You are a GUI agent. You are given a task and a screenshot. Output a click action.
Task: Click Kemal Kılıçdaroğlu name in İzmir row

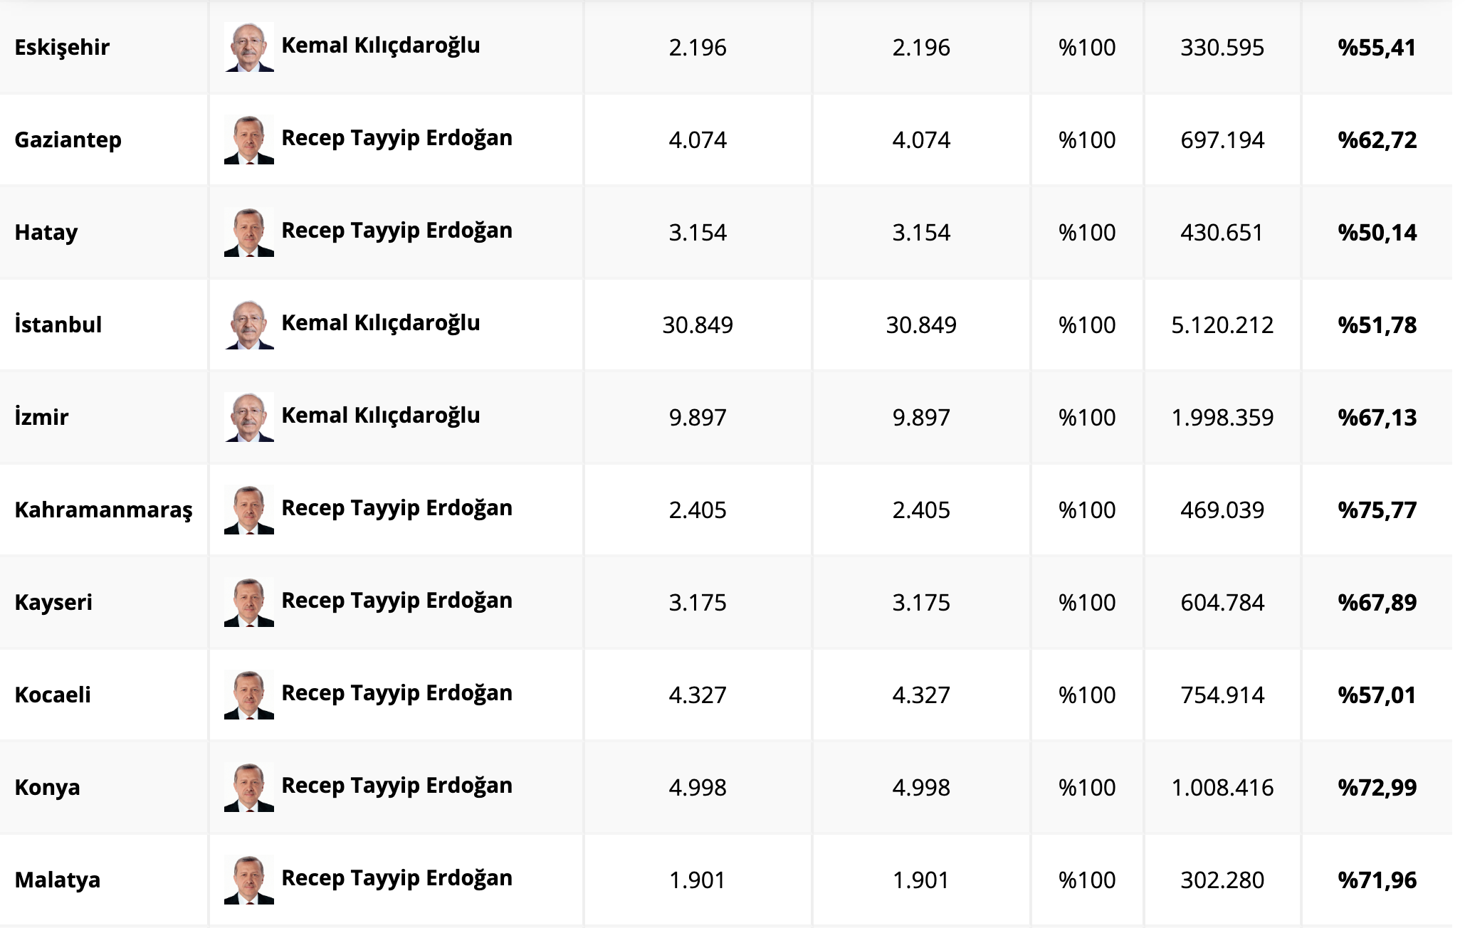[381, 416]
